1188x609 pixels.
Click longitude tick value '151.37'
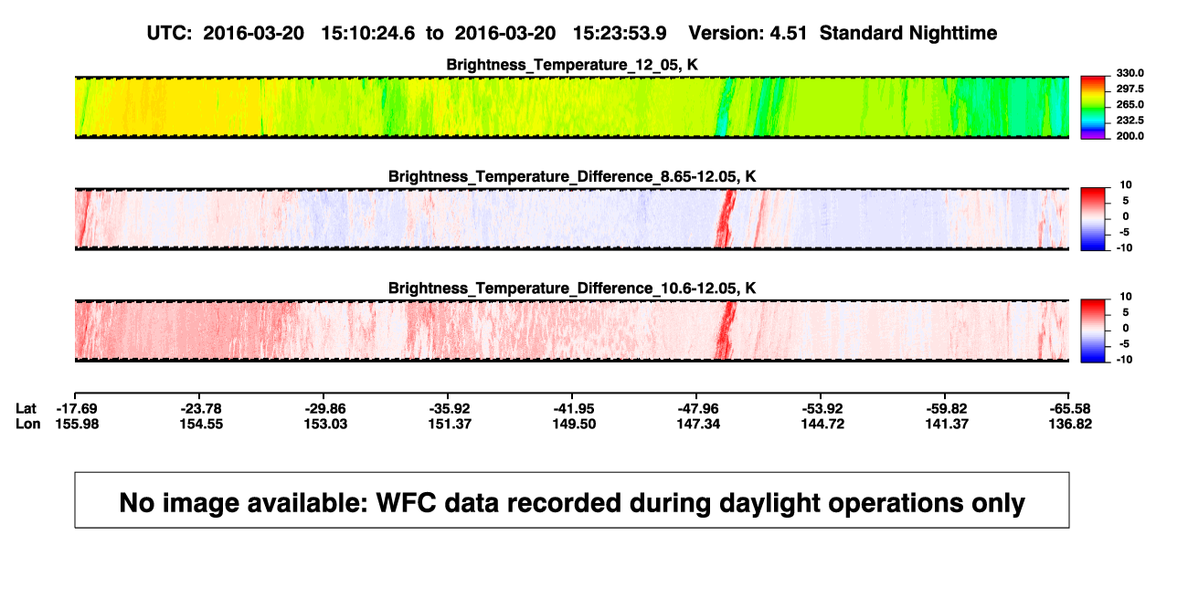pyautogui.click(x=449, y=424)
